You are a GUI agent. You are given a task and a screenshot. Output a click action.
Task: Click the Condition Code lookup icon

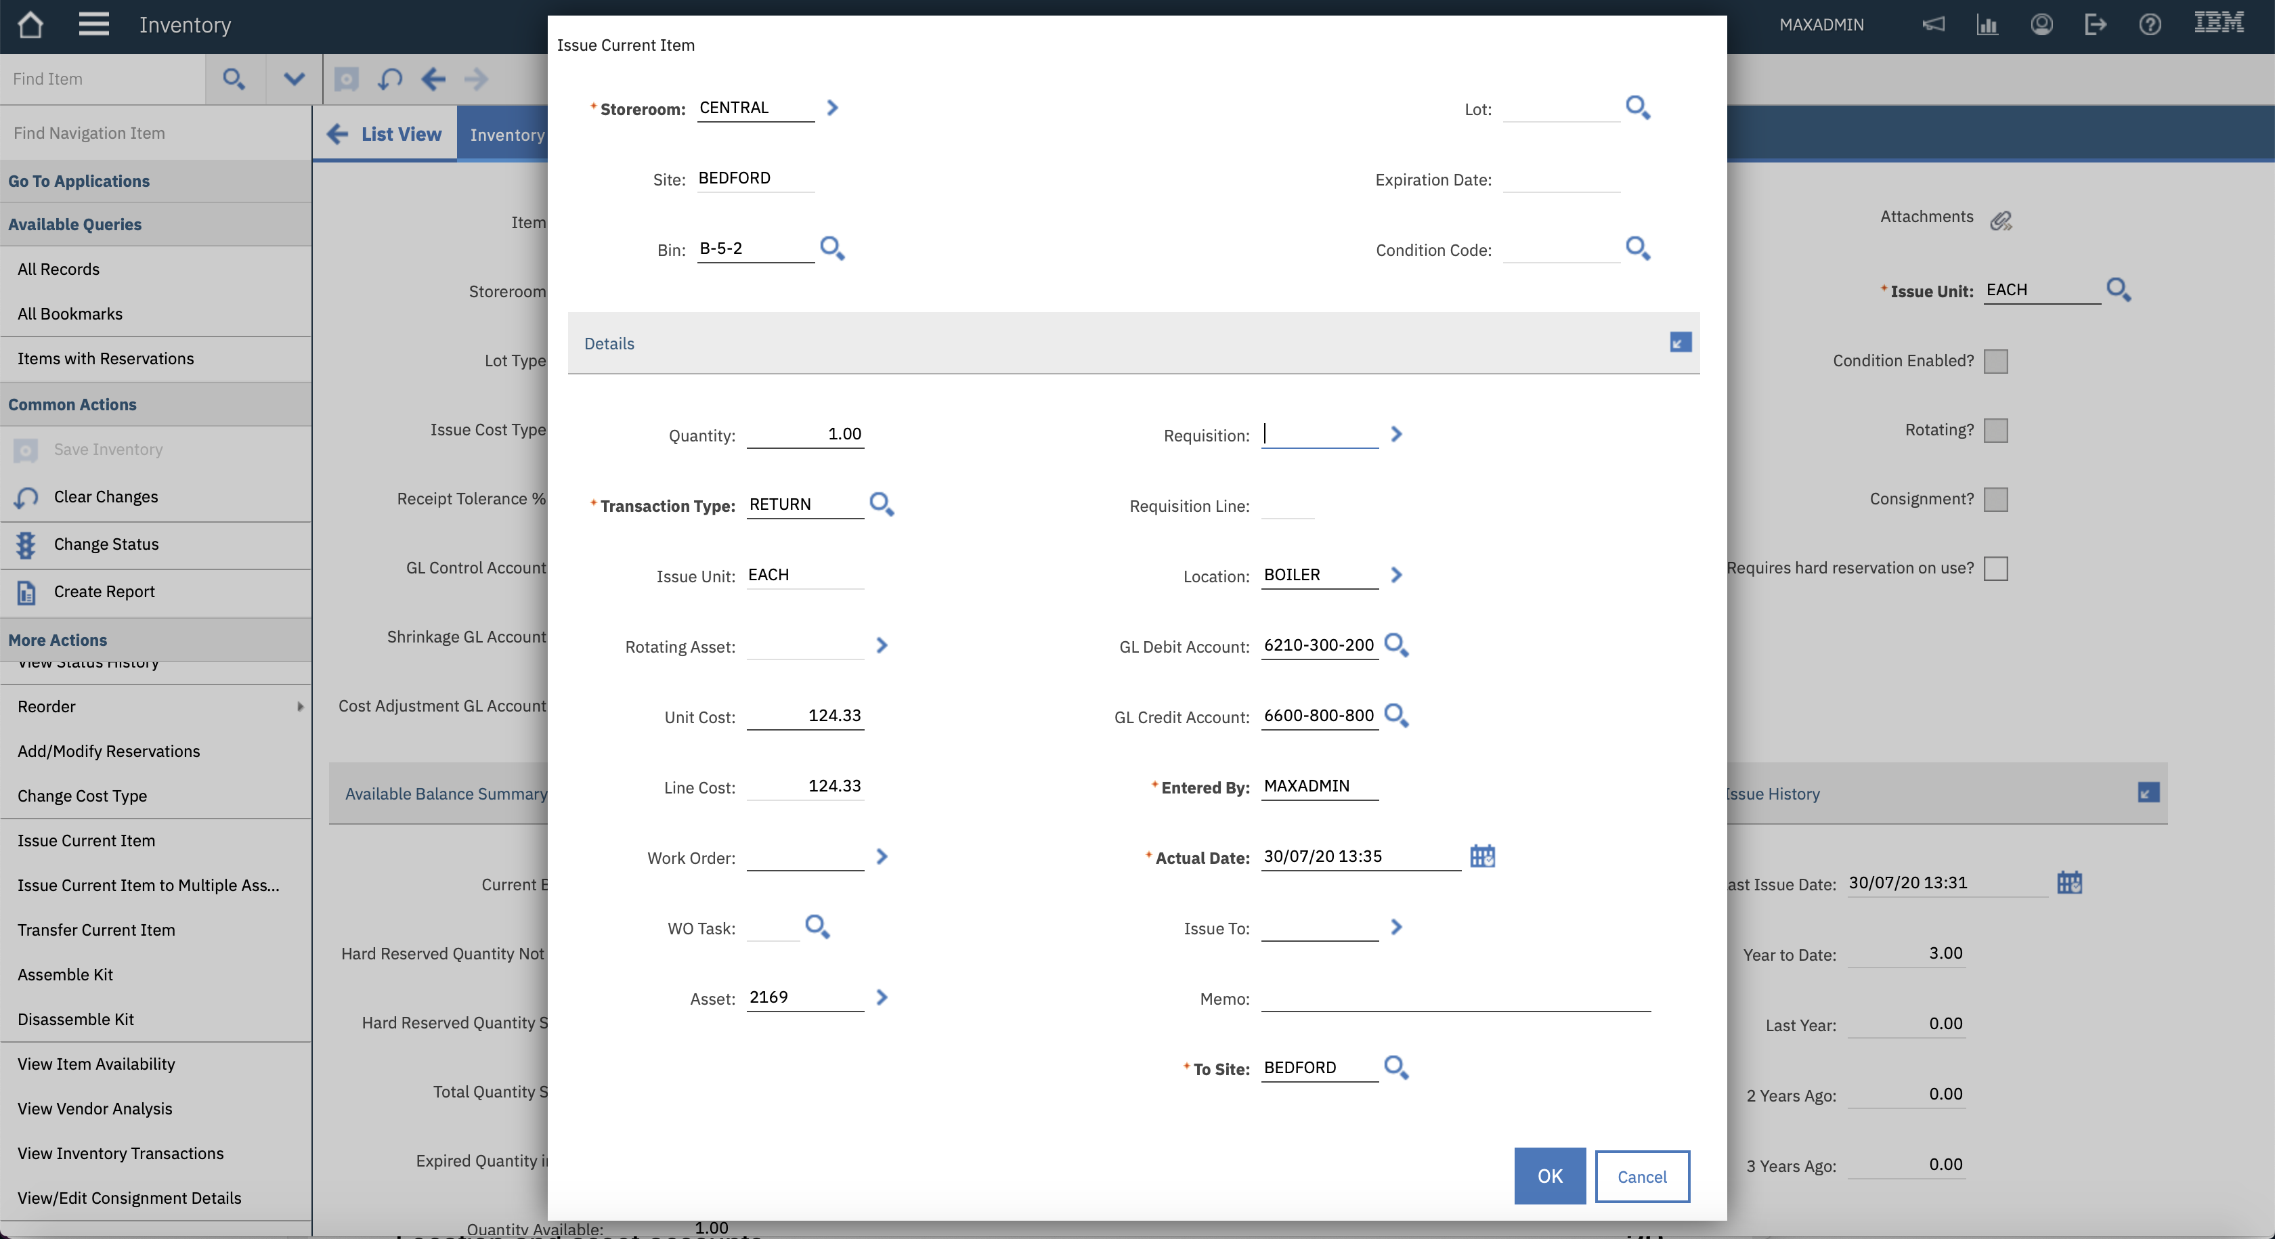(x=1637, y=248)
